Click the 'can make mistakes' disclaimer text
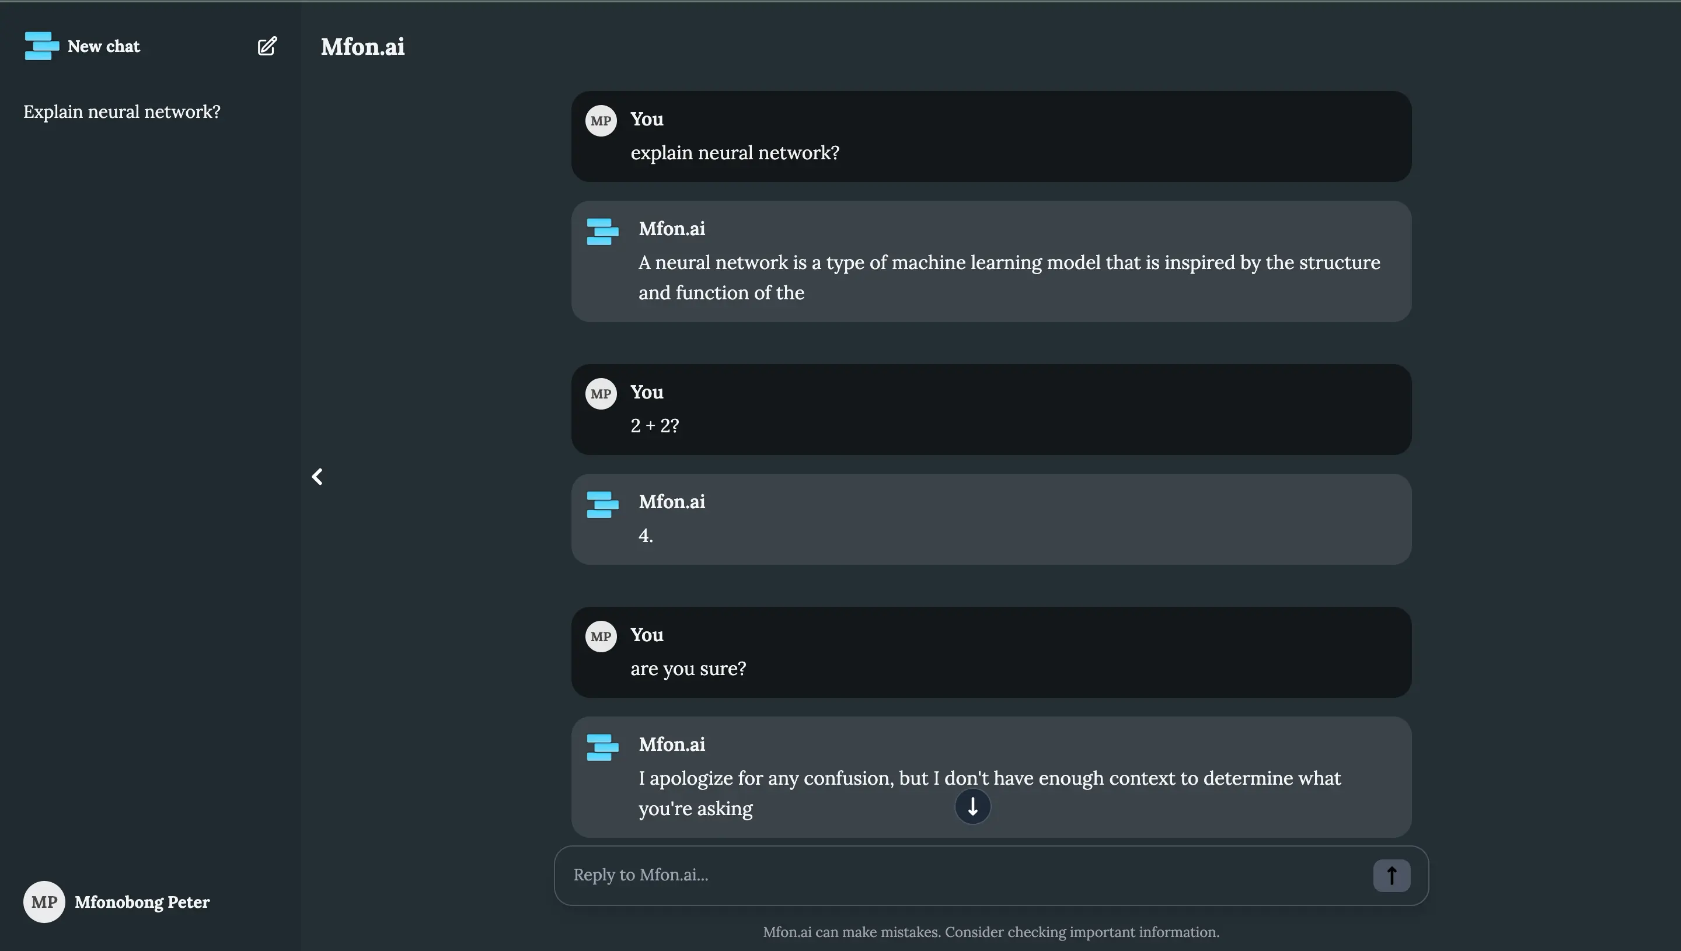Image resolution: width=1681 pixels, height=951 pixels. coord(991,932)
